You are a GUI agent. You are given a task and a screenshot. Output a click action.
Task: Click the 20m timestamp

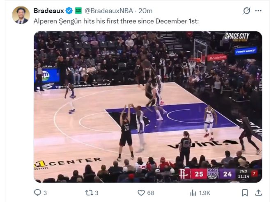tap(145, 11)
